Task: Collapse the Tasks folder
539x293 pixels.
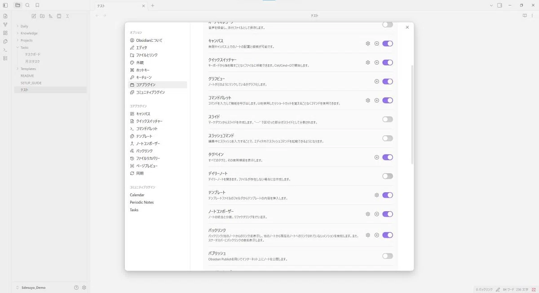Action: pyautogui.click(x=18, y=47)
